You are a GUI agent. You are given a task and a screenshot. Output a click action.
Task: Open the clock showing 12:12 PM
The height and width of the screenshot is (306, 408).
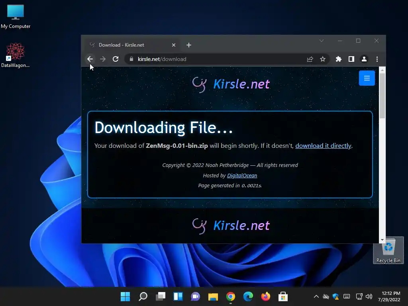pyautogui.click(x=389, y=296)
